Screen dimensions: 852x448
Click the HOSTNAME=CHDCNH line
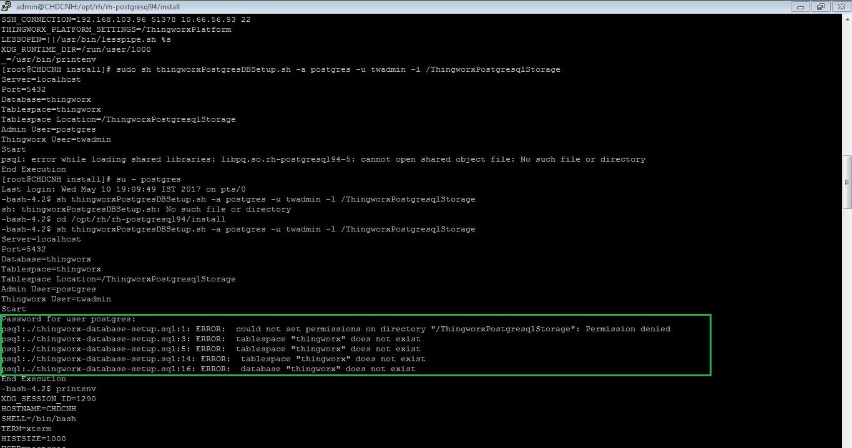[39, 409]
